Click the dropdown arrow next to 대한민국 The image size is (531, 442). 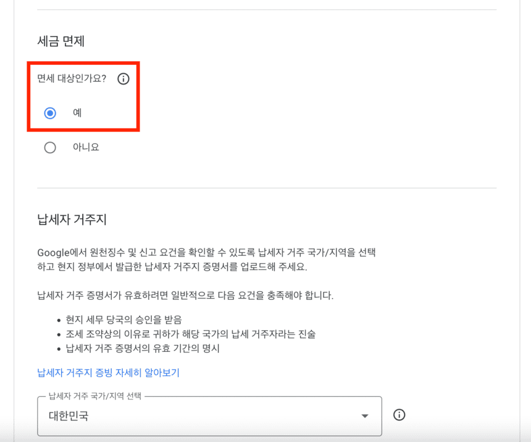click(365, 415)
